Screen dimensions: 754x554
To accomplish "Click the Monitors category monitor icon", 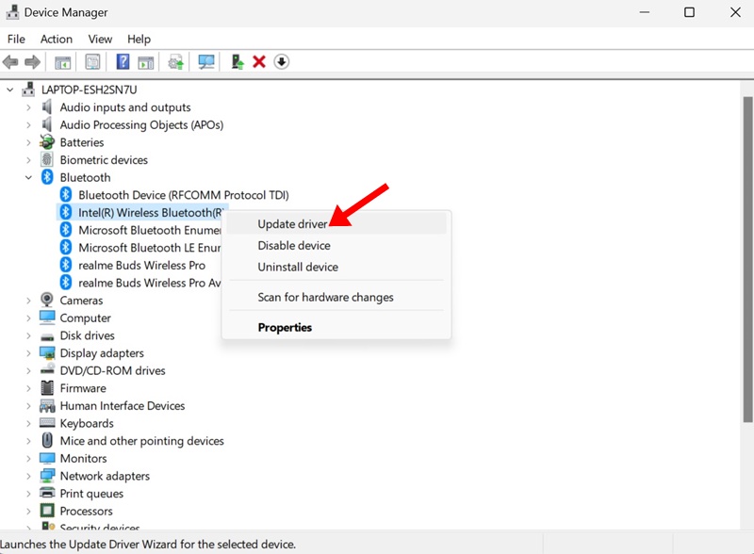I will (47, 458).
